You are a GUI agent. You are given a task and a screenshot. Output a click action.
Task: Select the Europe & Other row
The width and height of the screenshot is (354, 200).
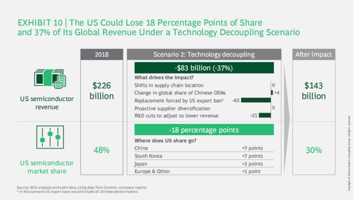pyautogui.click(x=203, y=171)
